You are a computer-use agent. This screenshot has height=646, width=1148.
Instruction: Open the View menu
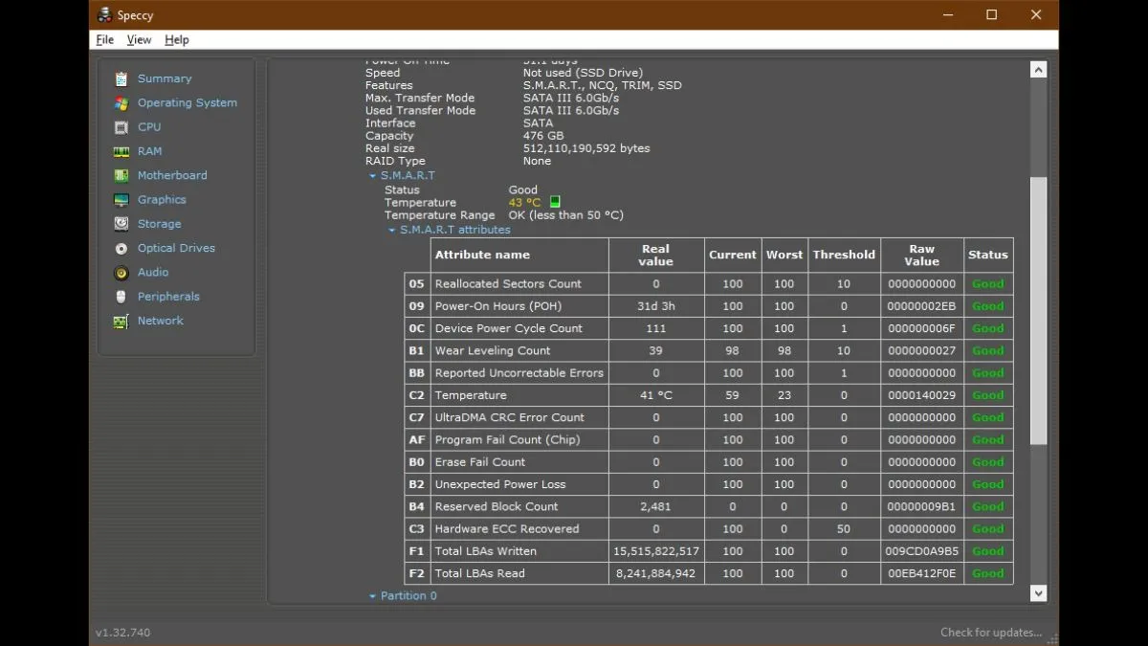[x=140, y=40]
